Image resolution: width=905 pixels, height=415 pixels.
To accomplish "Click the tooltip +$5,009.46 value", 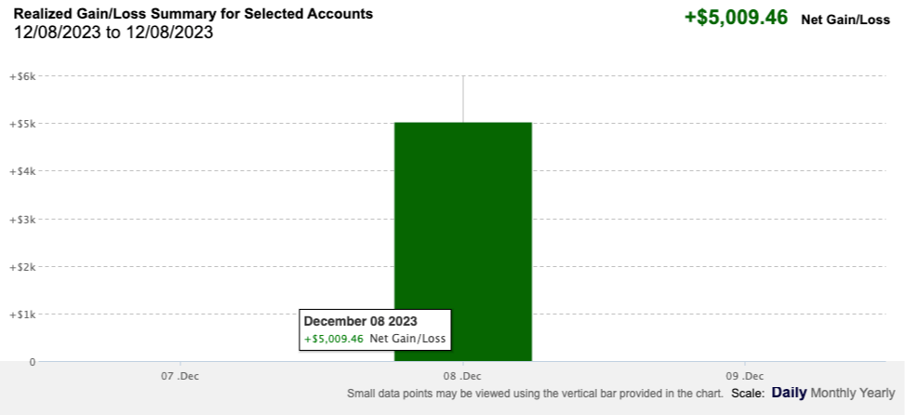I will click(334, 339).
